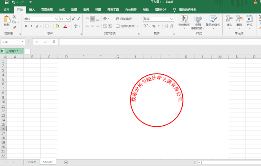The width and height of the screenshot is (261, 166).
Task: Decrease decimal places
Action: point(171,26)
